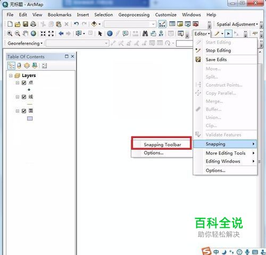The width and height of the screenshot is (266, 255).
Task: Choose the Select Elements arrow tool
Action: pyautogui.click(x=100, y=33)
